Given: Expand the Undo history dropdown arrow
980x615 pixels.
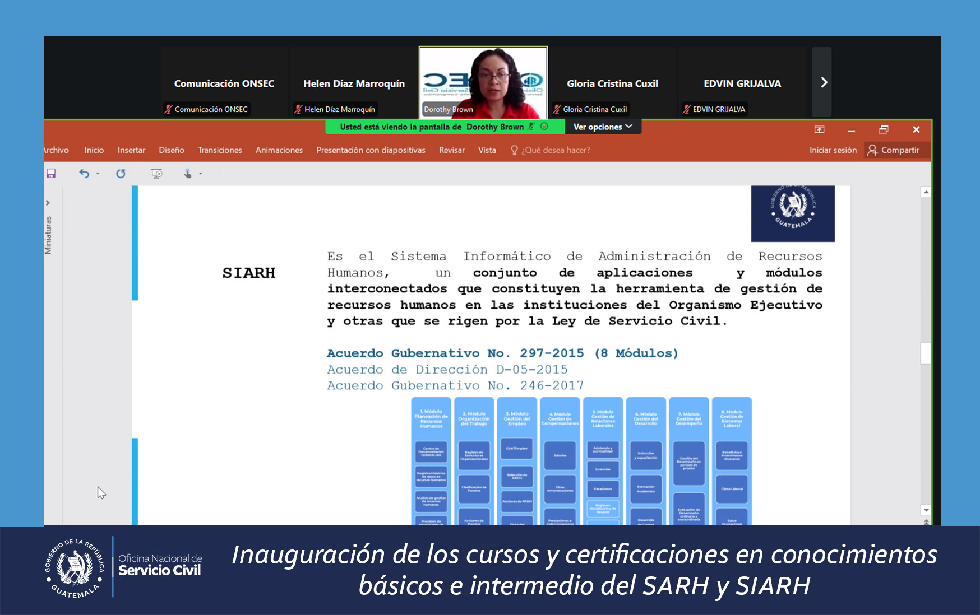Looking at the screenshot, I should (x=98, y=174).
